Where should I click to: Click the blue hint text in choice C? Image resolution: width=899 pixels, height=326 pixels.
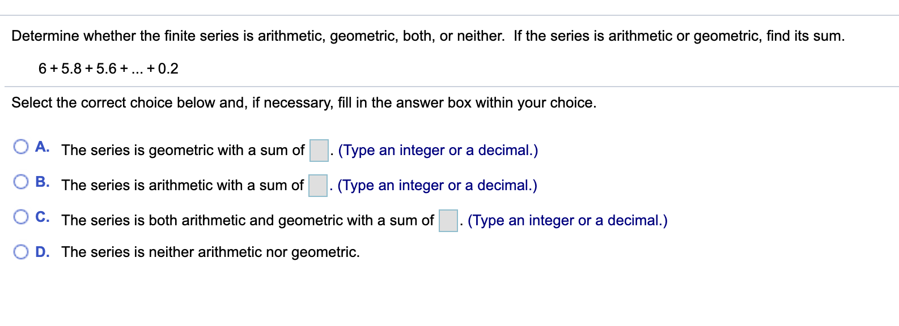coord(567,221)
